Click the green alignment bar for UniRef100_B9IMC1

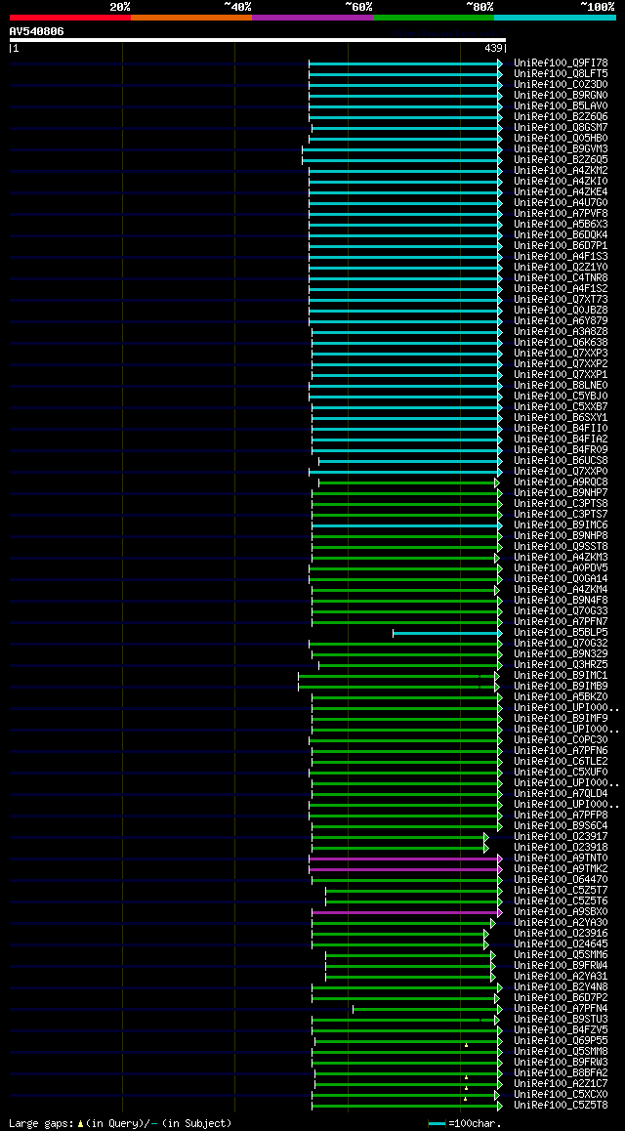pos(397,676)
